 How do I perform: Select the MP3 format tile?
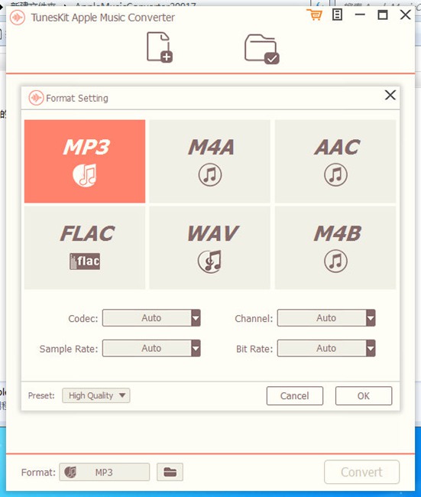click(85, 161)
